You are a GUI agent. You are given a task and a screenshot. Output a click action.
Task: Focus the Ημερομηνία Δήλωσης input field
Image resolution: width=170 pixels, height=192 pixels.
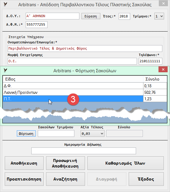tap(84, 151)
